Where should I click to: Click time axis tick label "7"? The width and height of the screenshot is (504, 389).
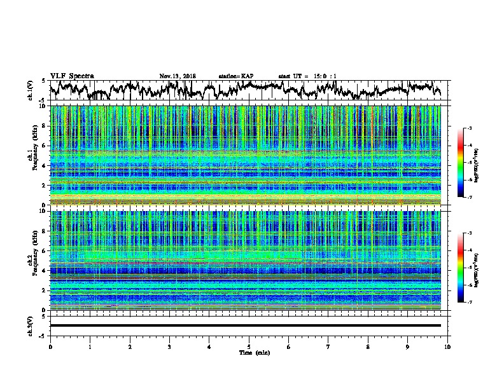(x=328, y=347)
